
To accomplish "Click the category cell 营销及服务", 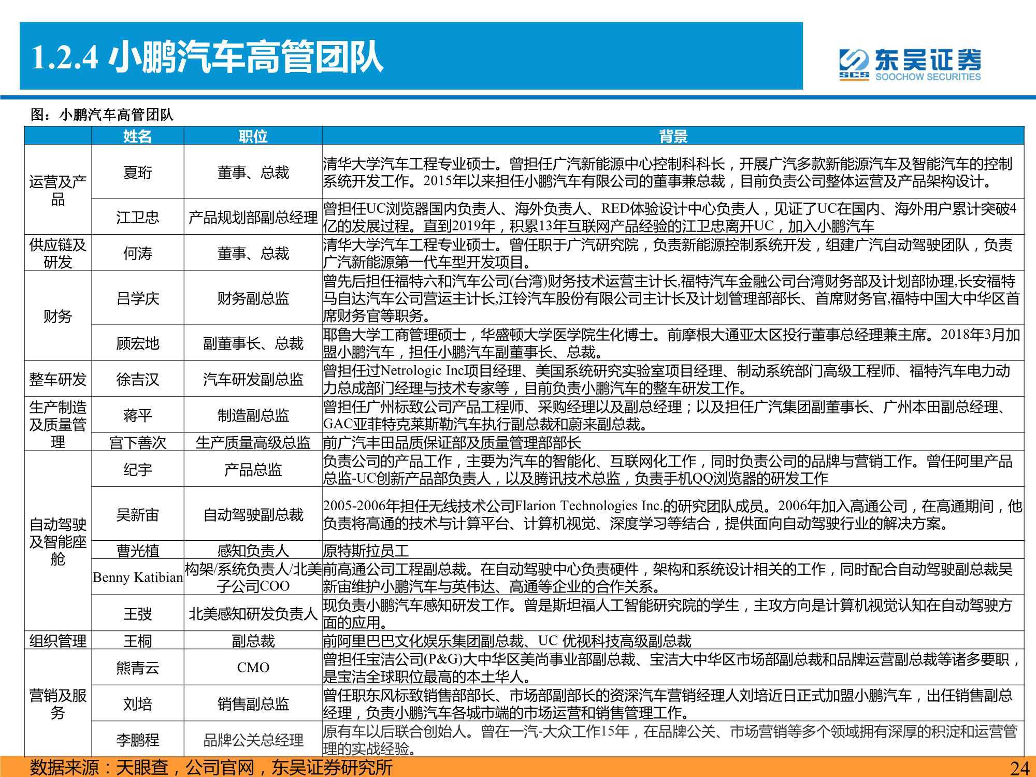I will point(58,703).
